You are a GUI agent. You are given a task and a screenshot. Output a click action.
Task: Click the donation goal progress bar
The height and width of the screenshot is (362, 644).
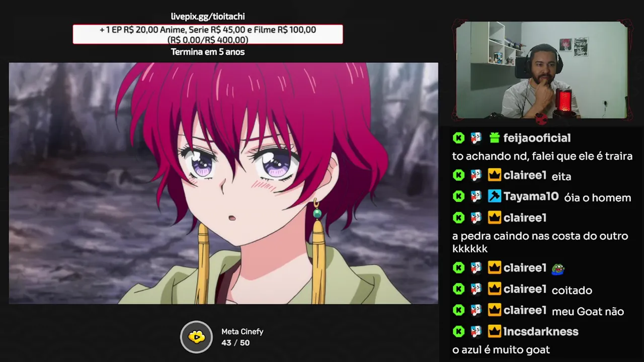208,34
